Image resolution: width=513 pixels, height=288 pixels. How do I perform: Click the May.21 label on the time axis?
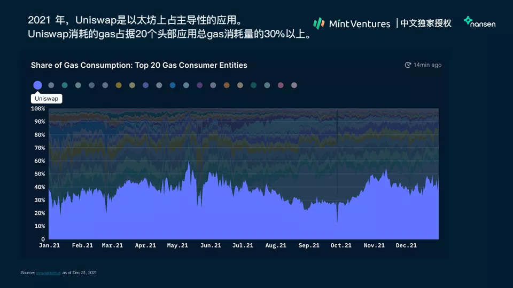tap(177, 245)
